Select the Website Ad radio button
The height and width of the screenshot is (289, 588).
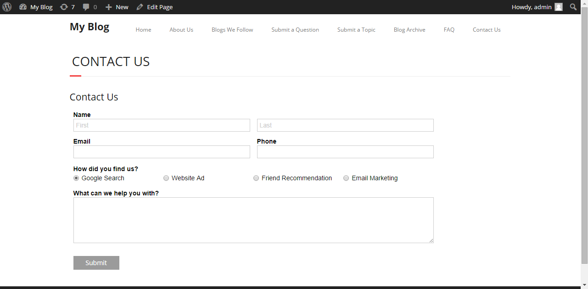click(166, 178)
